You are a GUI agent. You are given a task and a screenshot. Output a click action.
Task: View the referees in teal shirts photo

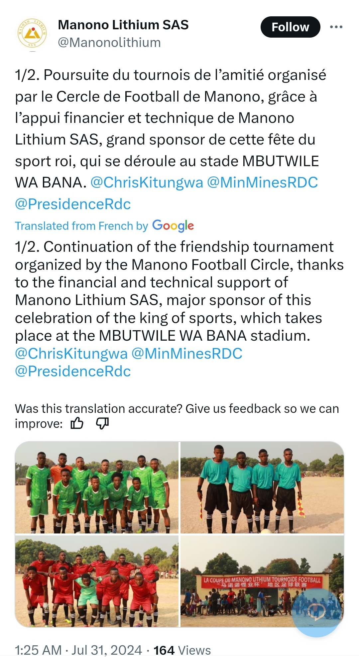(x=262, y=488)
